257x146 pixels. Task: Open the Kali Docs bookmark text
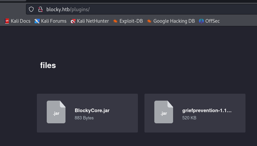pos(20,21)
